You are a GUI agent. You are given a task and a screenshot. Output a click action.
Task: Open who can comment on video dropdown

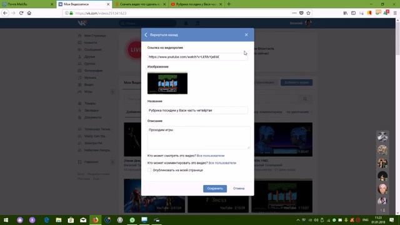[222, 162]
